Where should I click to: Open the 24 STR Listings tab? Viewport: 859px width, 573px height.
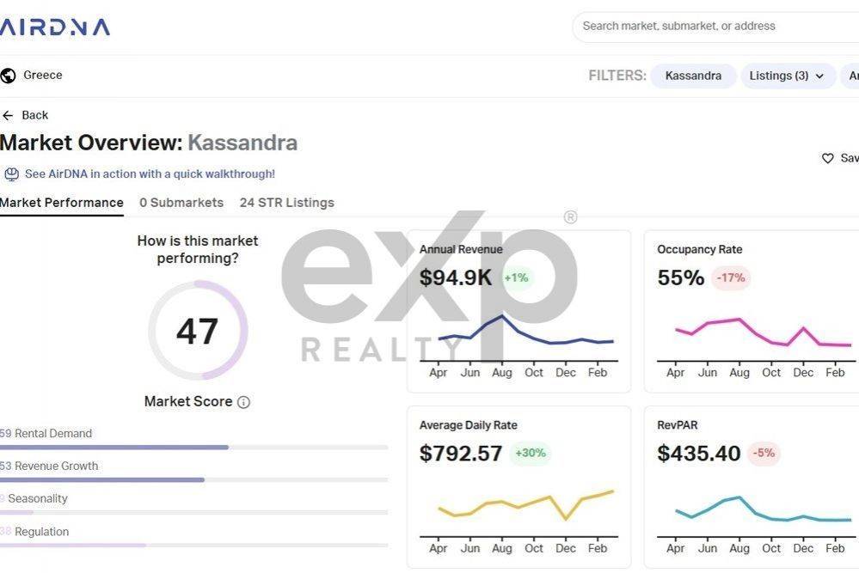pos(287,203)
